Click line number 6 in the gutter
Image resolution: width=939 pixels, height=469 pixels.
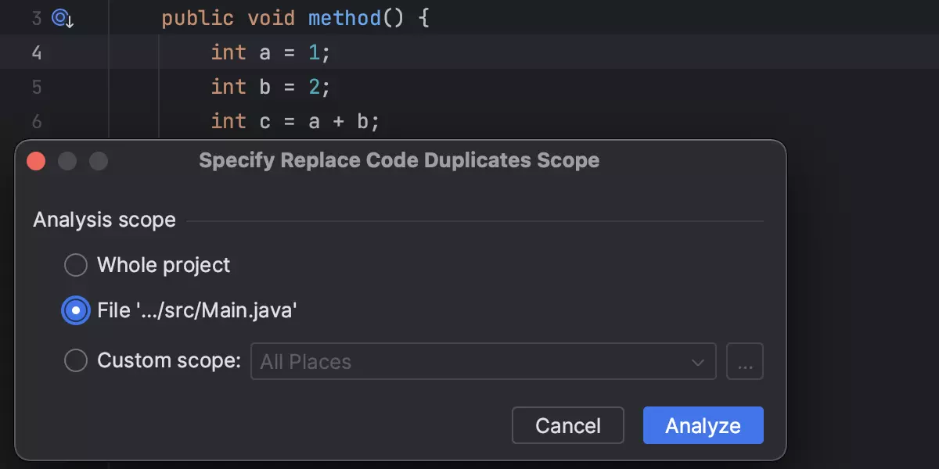(x=37, y=121)
